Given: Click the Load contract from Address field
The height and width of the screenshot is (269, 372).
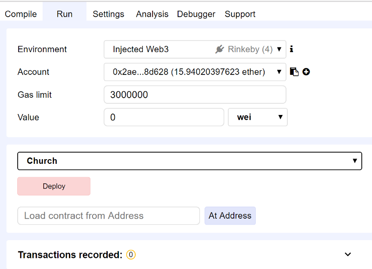Looking at the screenshot, I should pos(108,216).
